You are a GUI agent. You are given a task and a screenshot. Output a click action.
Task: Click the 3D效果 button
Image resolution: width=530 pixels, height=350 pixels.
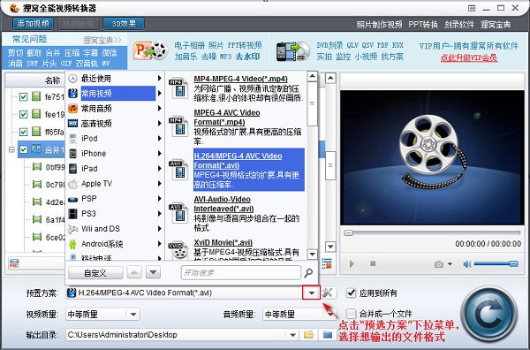[124, 24]
